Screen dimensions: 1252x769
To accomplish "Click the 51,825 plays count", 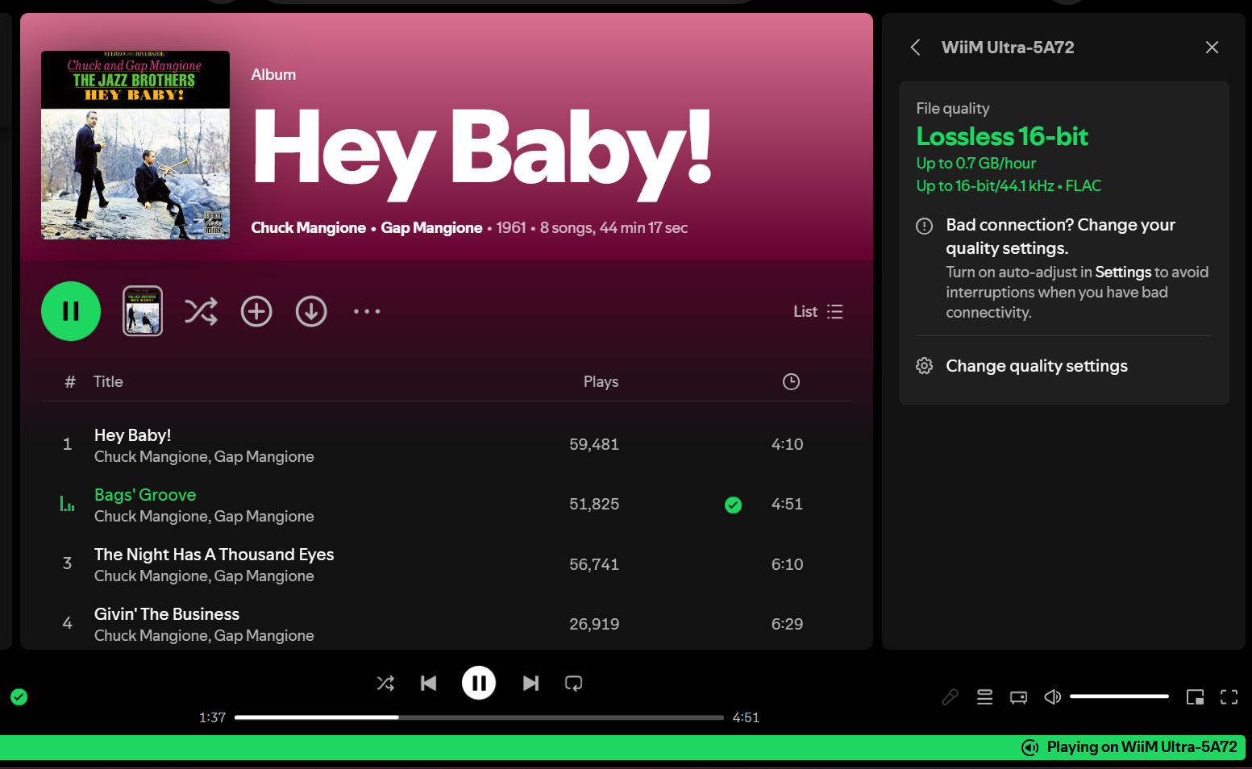I will (594, 504).
